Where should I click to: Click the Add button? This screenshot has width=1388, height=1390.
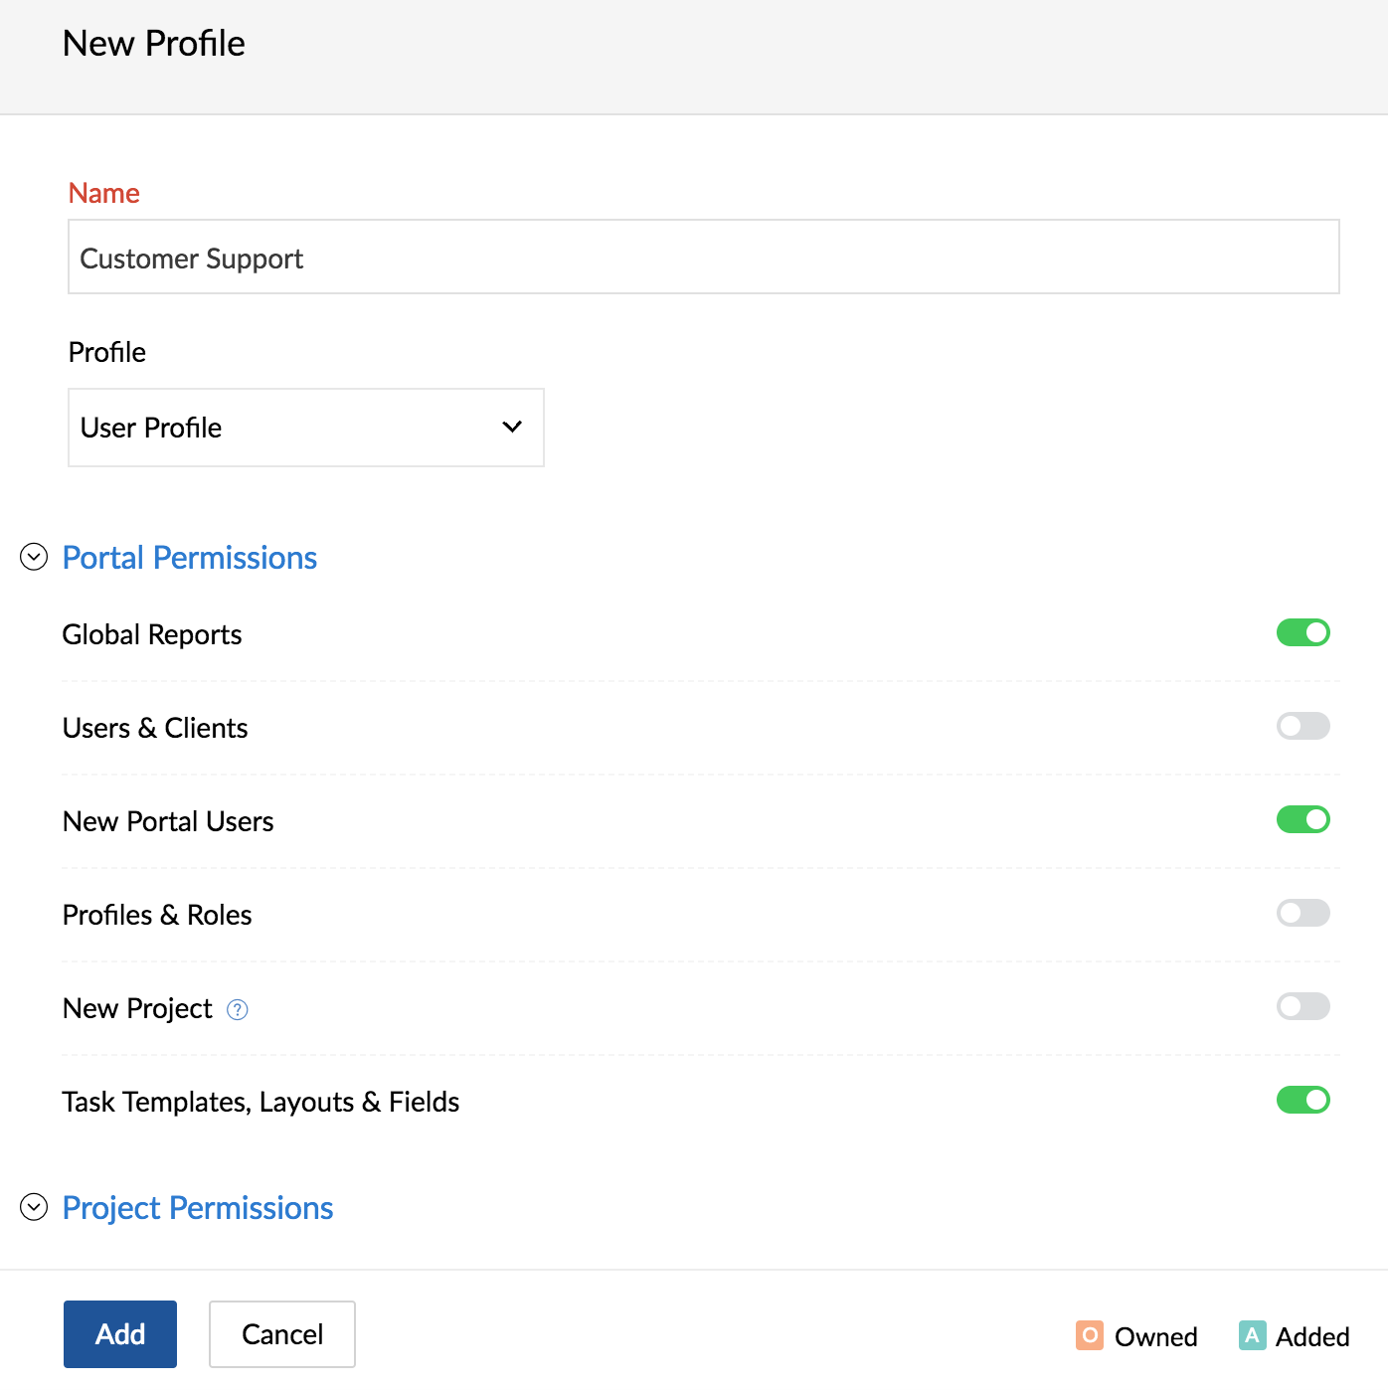120,1334
